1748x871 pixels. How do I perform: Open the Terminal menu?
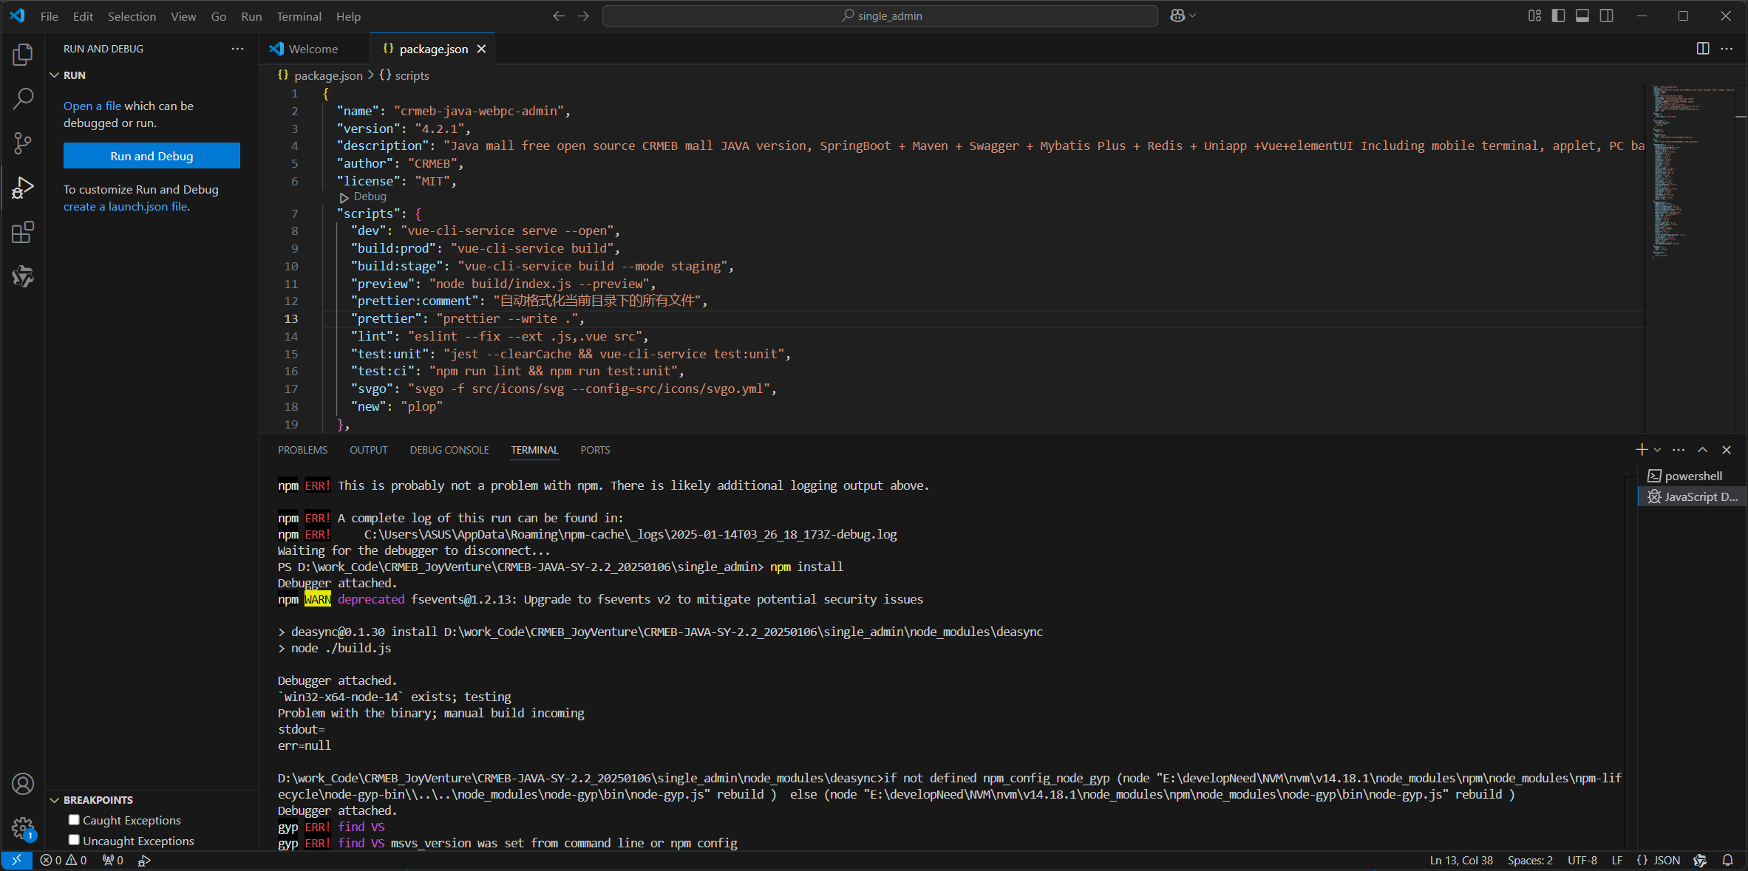299,16
